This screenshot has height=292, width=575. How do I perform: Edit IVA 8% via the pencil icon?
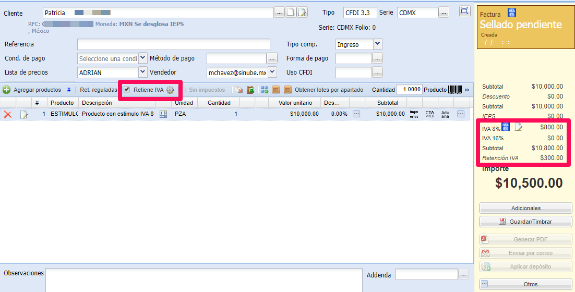point(518,127)
